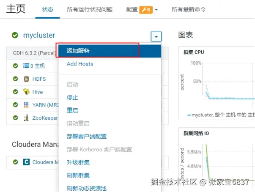
Task: Click the Hive bee icon
Action: (x=26, y=92)
